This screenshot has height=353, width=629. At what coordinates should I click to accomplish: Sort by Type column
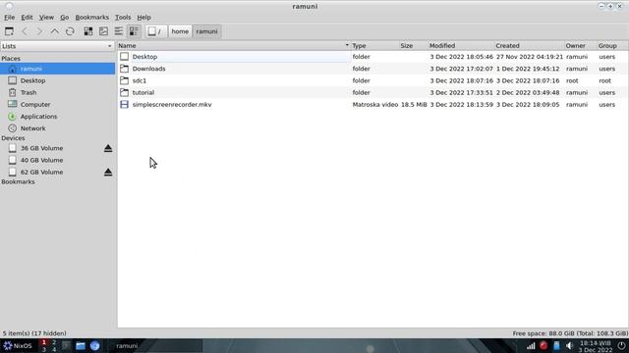click(374, 46)
